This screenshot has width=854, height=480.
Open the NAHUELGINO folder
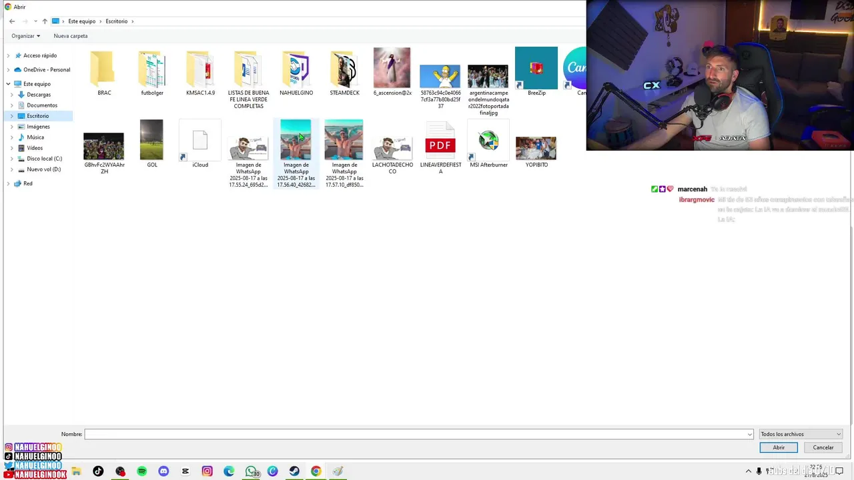296,73
